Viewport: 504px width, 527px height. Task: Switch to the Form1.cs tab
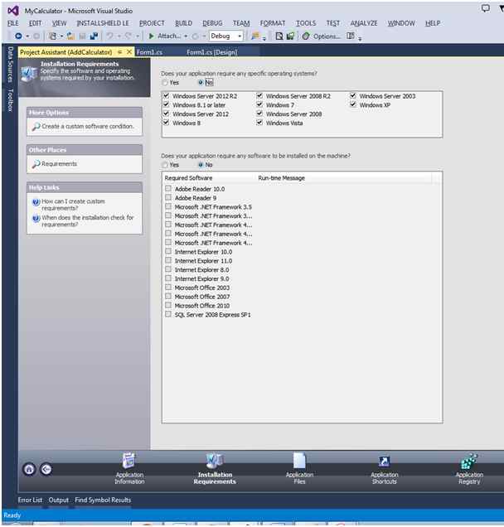click(x=149, y=52)
